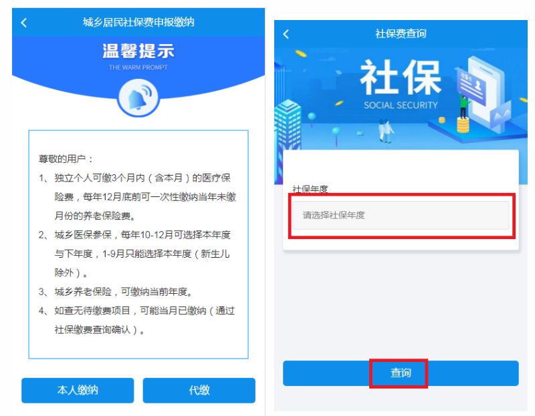Click the large 社保 banner text
The image size is (535, 416).
pyautogui.click(x=401, y=77)
